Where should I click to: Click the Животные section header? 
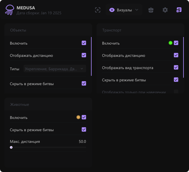tap(19, 104)
